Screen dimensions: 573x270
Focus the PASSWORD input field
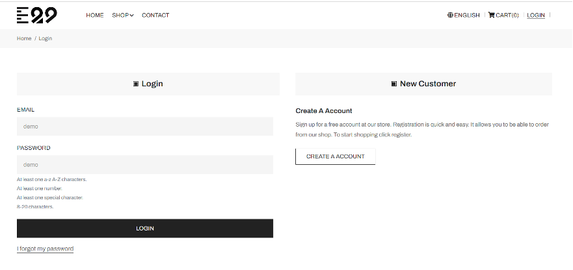(144, 165)
